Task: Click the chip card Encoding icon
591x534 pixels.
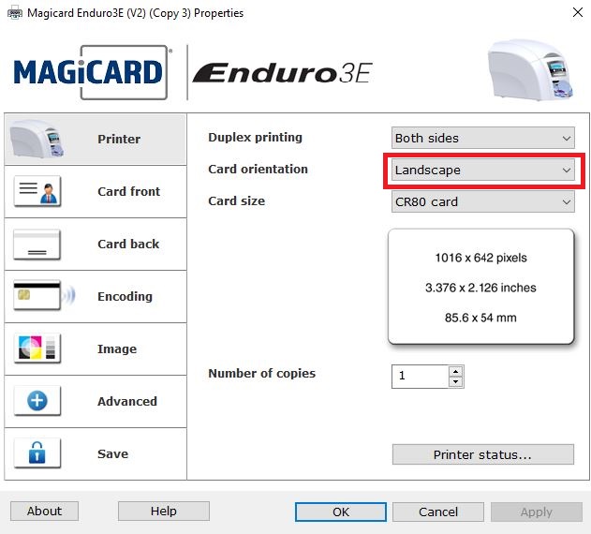Action: click(44, 295)
